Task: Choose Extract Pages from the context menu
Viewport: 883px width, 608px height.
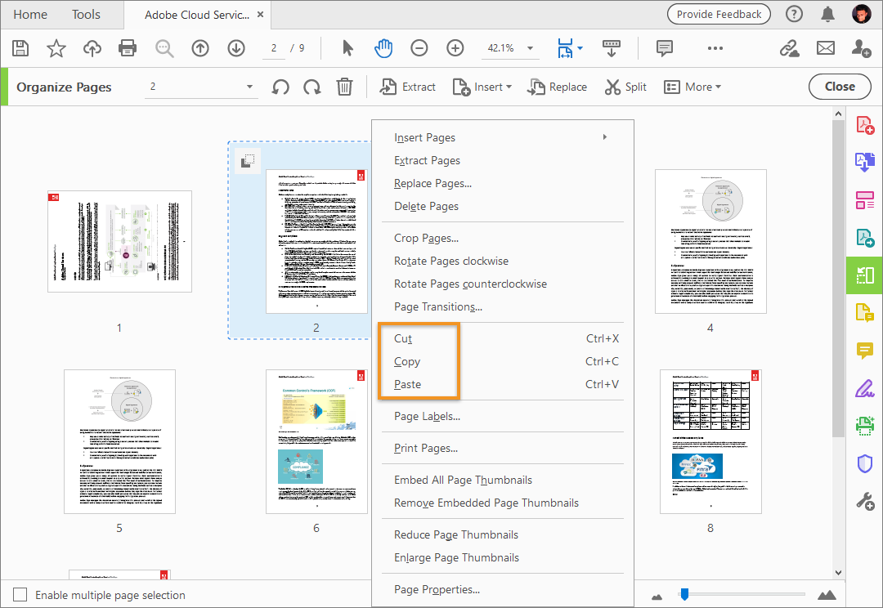Action: click(428, 160)
